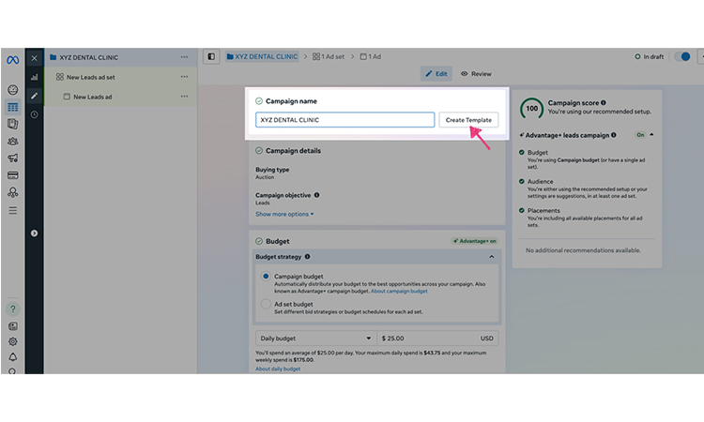This screenshot has width=704, height=422.
Task: Select the pencil edit icon in dark sidebar
Action: tap(34, 96)
